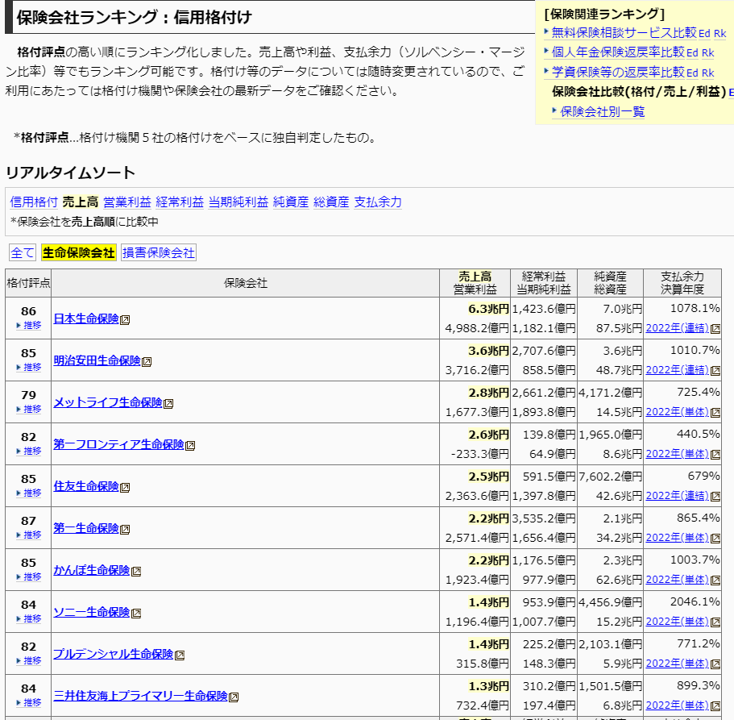Open 推移 for メットライフ生命保険 score 79
This screenshot has width=734, height=720.
(x=28, y=409)
